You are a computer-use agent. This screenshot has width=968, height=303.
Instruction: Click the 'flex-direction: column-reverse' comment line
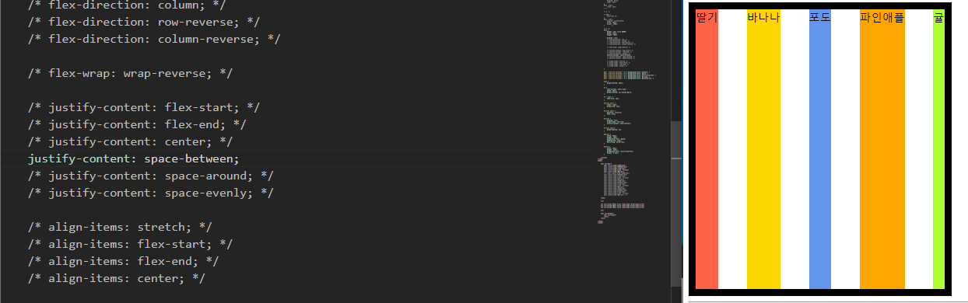tap(153, 39)
